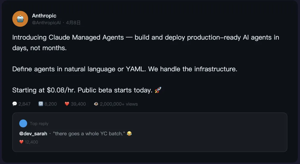The width and height of the screenshot is (300, 164).
Task: Click the 2,000,000+ views count
Action: coord(119,104)
